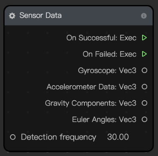Click the Detection frequency label text
Screen dimensions: 158x156
[59, 137]
